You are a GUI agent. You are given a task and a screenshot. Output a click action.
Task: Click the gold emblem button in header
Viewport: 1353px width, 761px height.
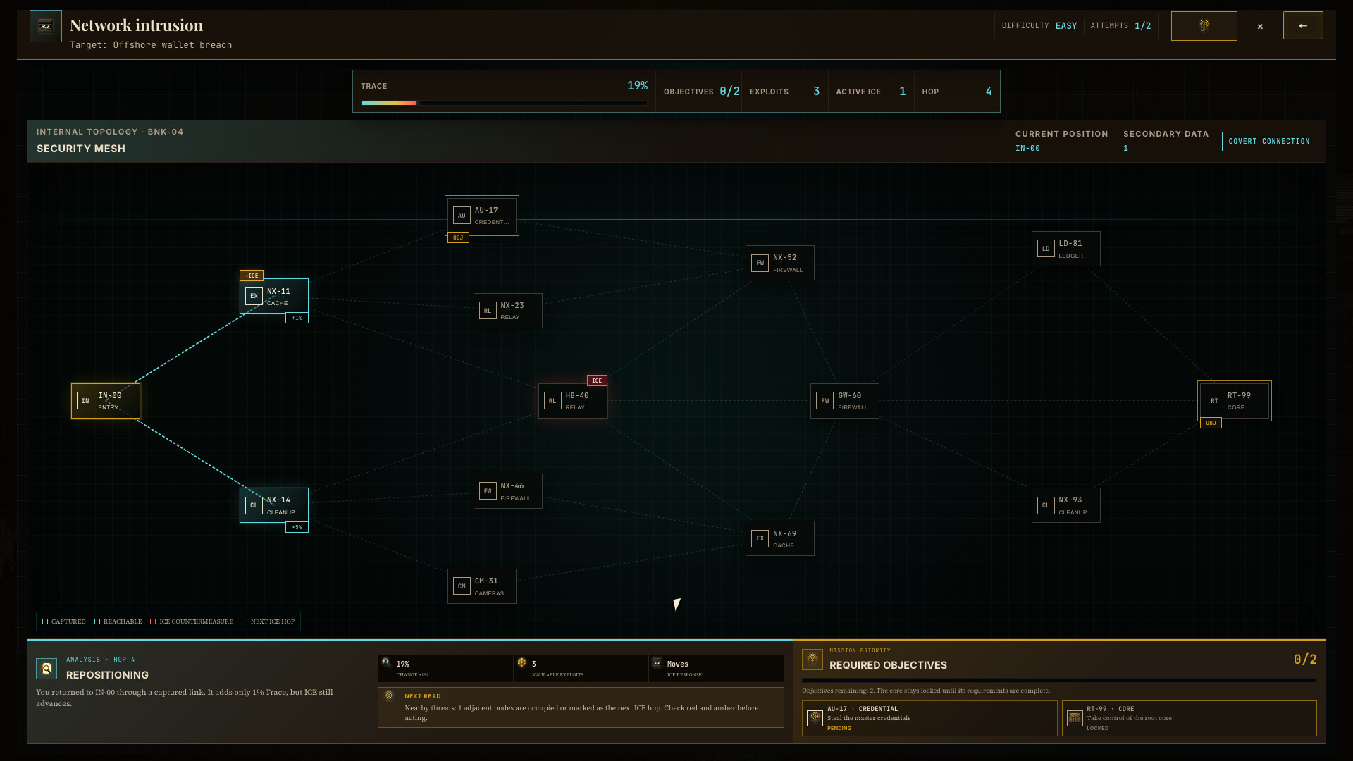1204,26
